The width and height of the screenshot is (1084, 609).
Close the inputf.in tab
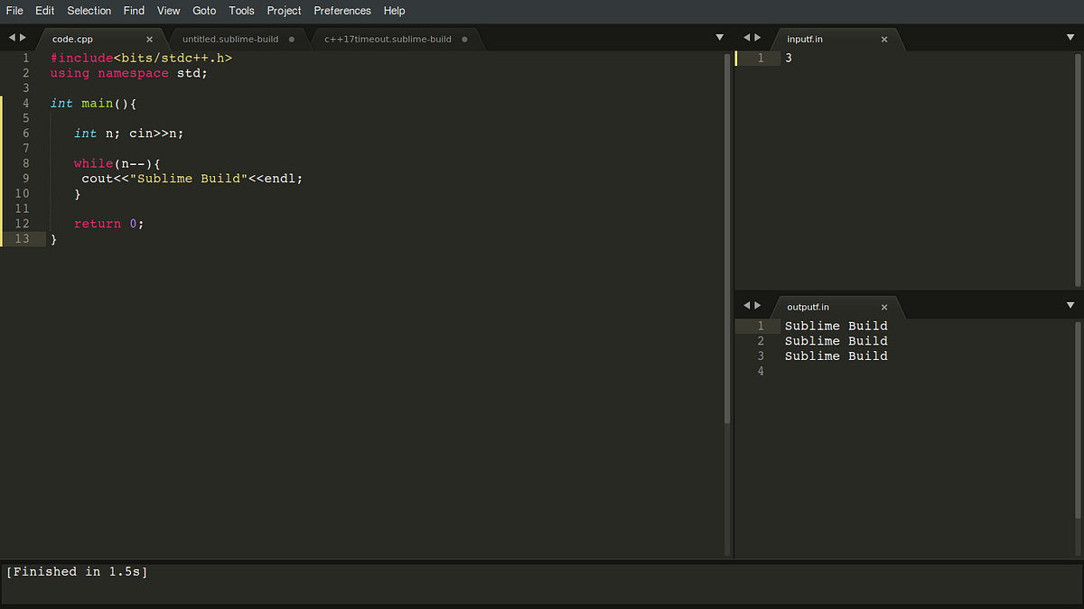[883, 39]
